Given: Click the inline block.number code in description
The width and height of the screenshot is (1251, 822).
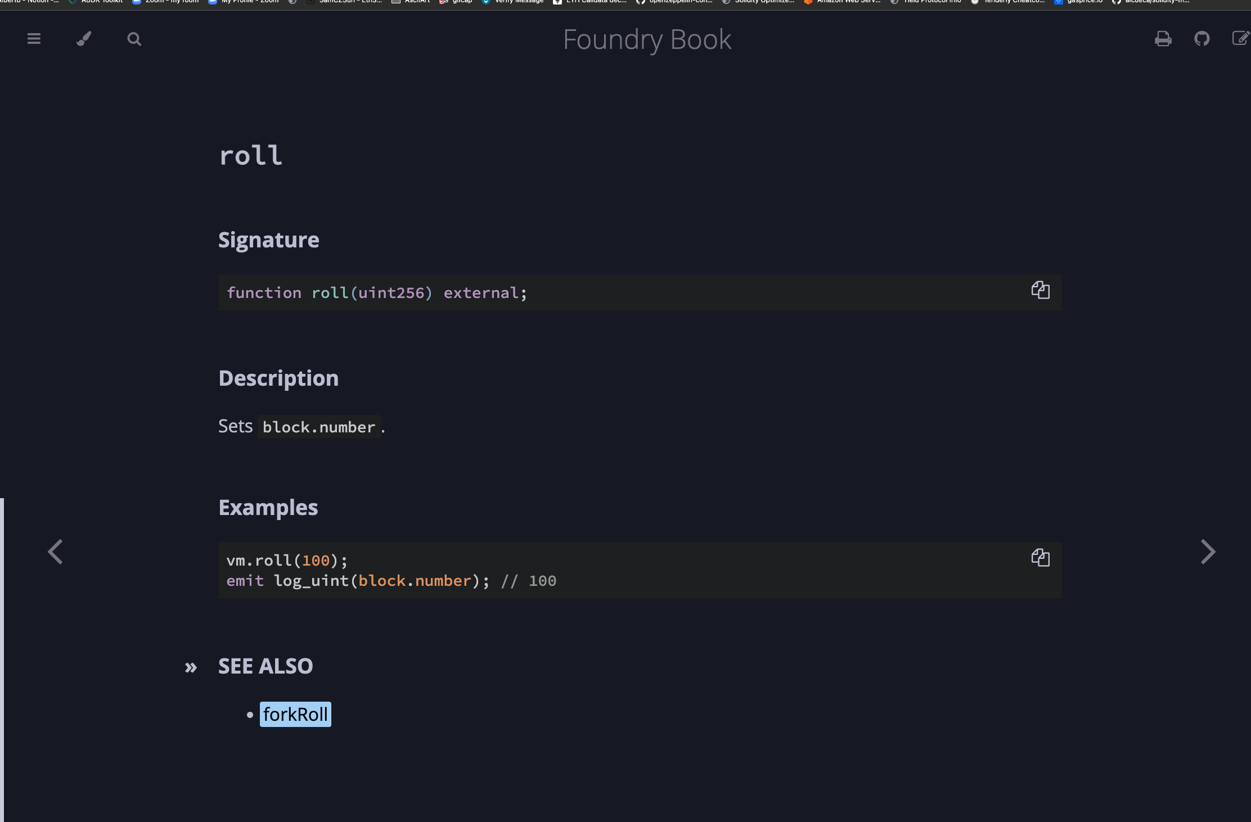Looking at the screenshot, I should click(319, 427).
